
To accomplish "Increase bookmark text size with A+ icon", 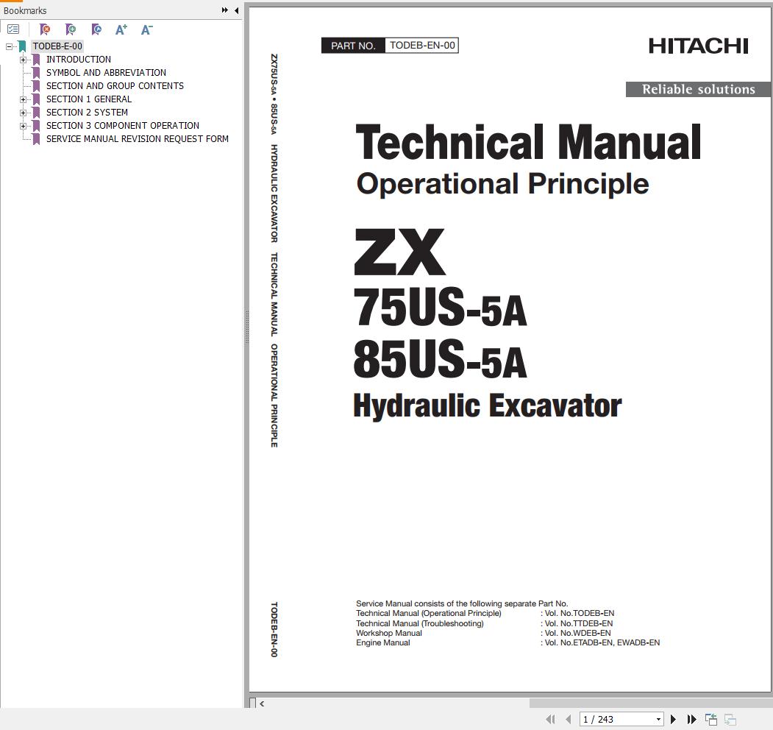I will click(121, 29).
